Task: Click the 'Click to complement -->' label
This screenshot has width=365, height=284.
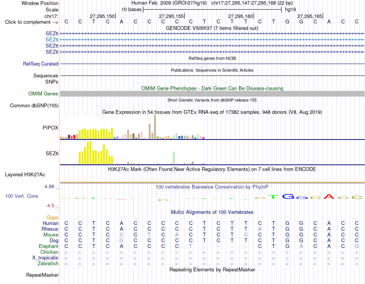Action: pos(32,22)
